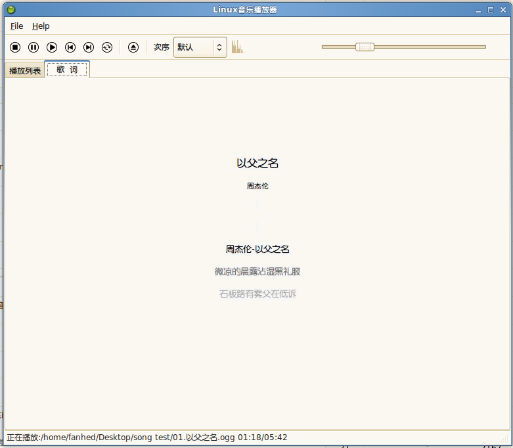Viewport: 513px width, 448px height.
Task: Click lyric line 石板路有雾父在低诉
Action: (x=257, y=294)
